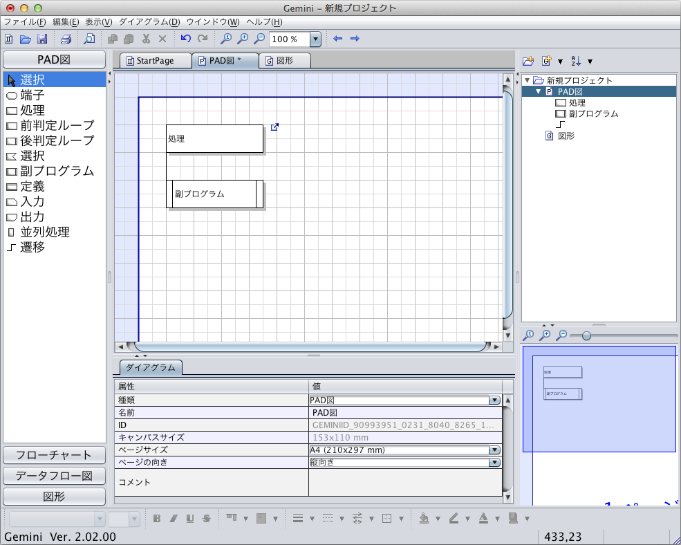The width and height of the screenshot is (681, 545).
Task: Undo the last action
Action: 186,39
